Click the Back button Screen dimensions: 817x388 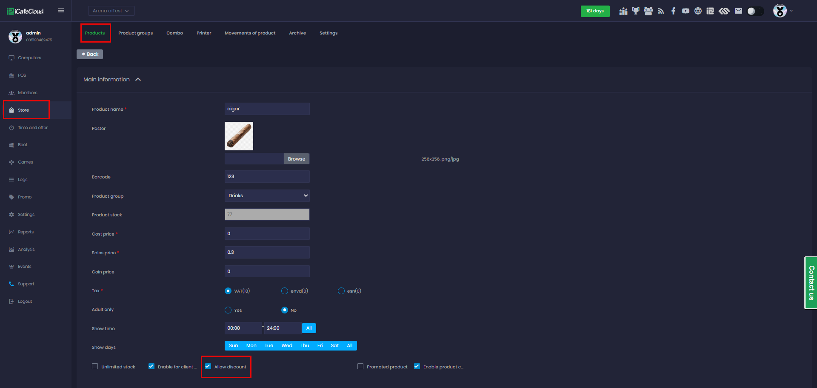pyautogui.click(x=90, y=54)
